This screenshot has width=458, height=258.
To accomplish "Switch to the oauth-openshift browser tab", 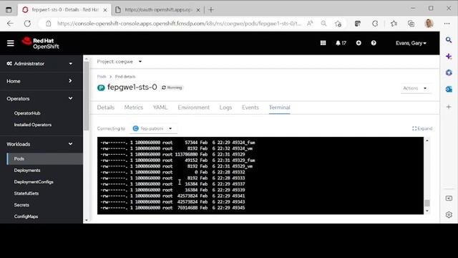I will [x=157, y=9].
